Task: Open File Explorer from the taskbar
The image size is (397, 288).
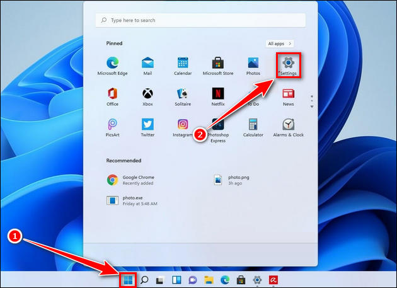Action: pyautogui.click(x=209, y=280)
